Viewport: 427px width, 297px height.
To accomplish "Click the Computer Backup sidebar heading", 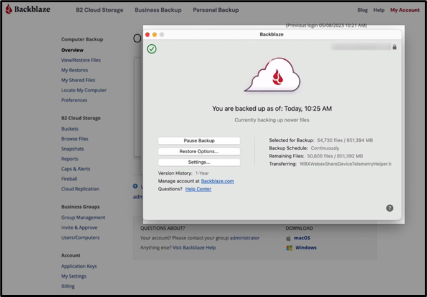I will (82, 39).
